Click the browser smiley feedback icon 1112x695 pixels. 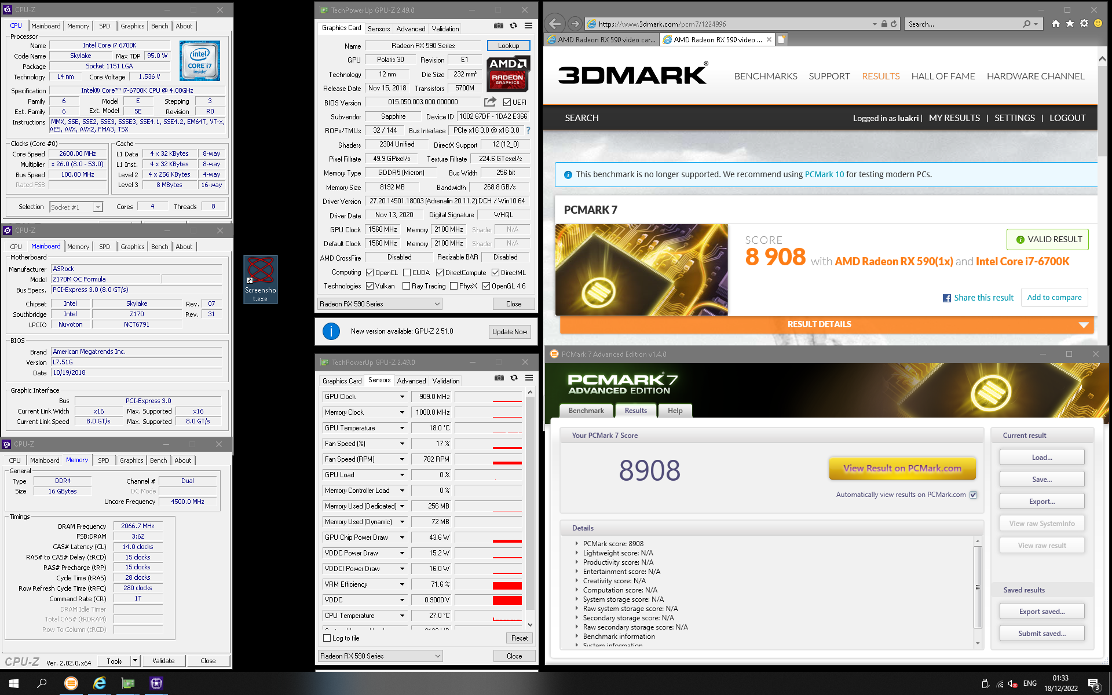(1098, 24)
